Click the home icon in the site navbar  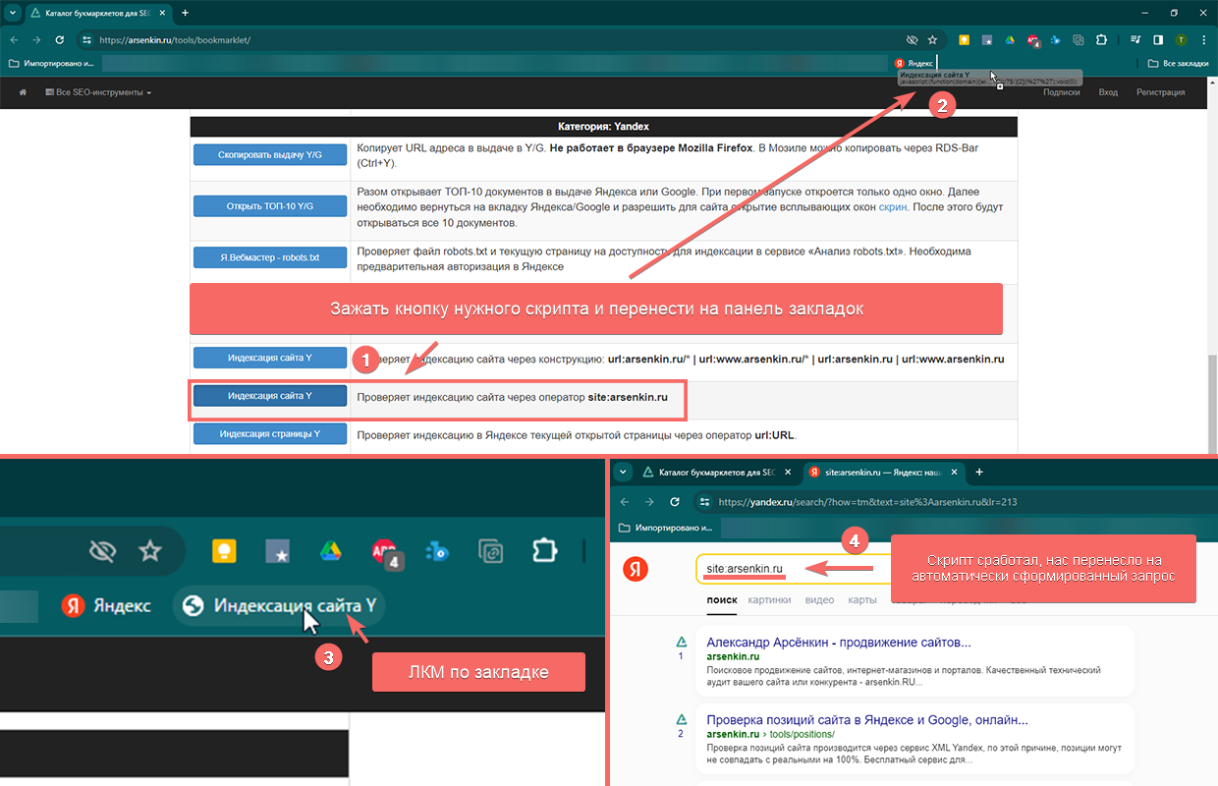tap(23, 92)
